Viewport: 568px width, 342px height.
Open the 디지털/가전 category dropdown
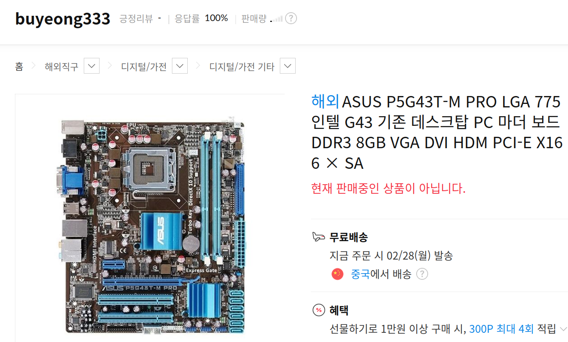tap(180, 66)
